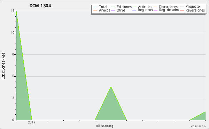The image size is (209, 129).
Task: Click the y-axis value '8'
Action: pos(13,54)
